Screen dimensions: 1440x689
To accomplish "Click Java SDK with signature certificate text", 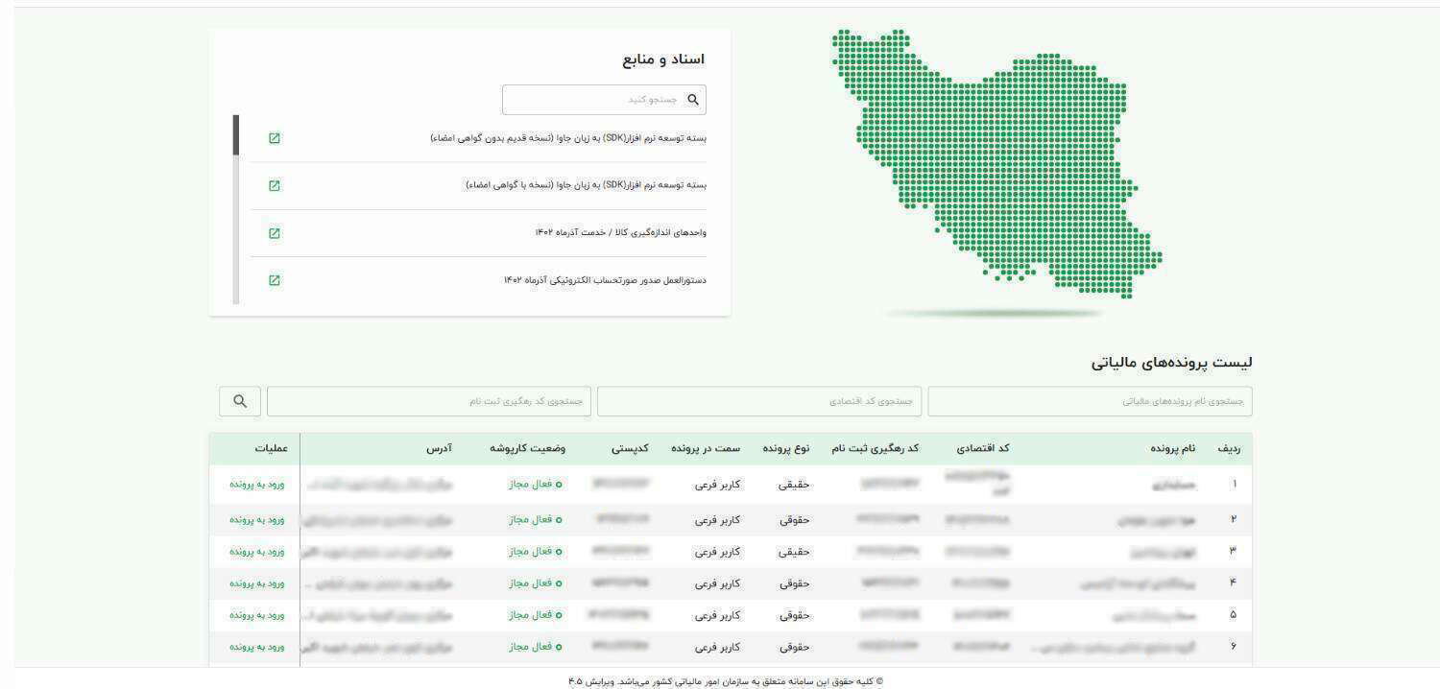I will coord(587,185).
